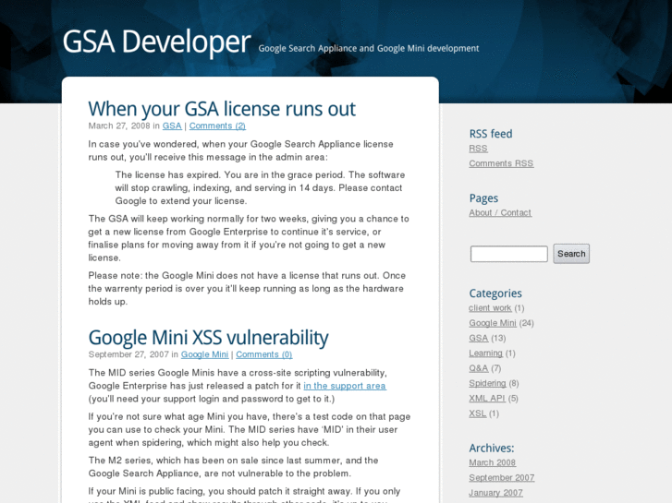Image resolution: width=672 pixels, height=503 pixels.
Task: Open Google Mini category in sidebar
Action: click(493, 323)
